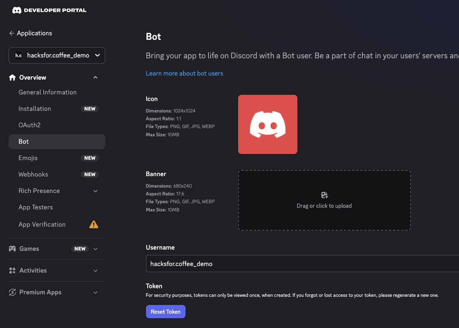Click the Username field label
Viewport: 459px width, 328px height.
tap(160, 248)
